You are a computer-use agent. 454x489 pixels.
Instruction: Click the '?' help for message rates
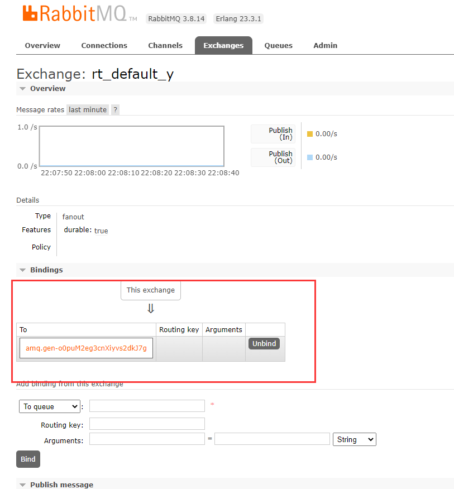click(116, 110)
